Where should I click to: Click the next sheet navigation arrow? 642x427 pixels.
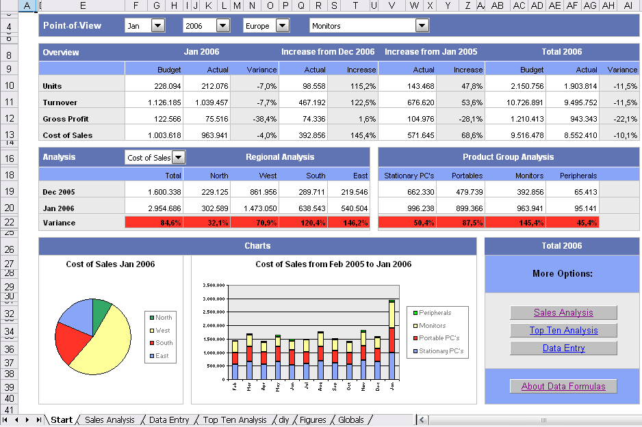(28, 420)
